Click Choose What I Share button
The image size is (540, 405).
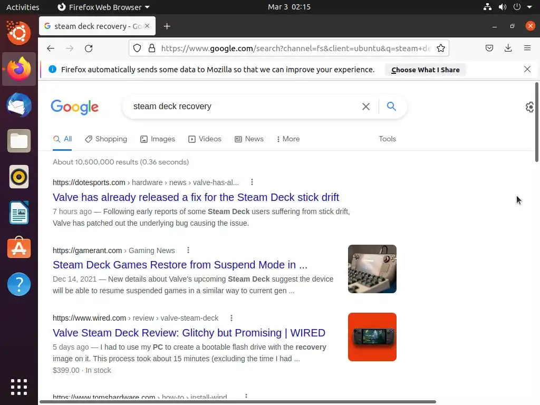(426, 70)
